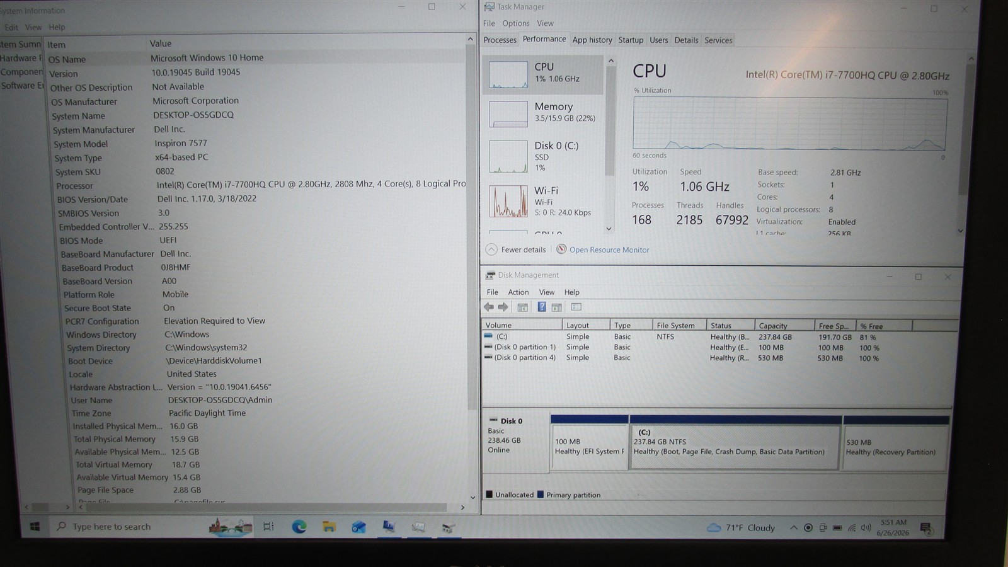The width and height of the screenshot is (1008, 567).
Task: Click the Open Resource Monitor link
Action: (x=609, y=249)
